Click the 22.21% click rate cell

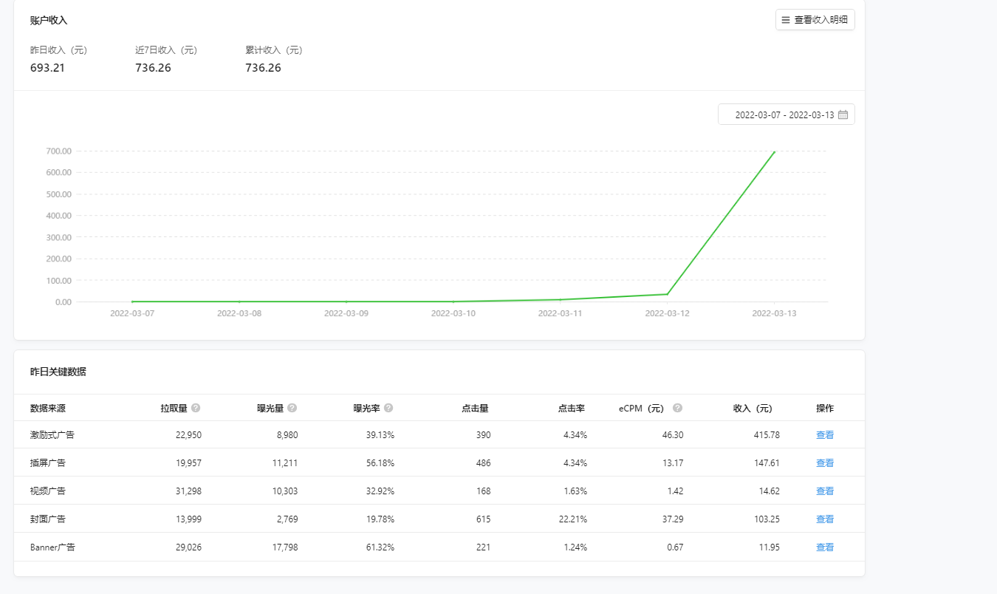click(573, 519)
